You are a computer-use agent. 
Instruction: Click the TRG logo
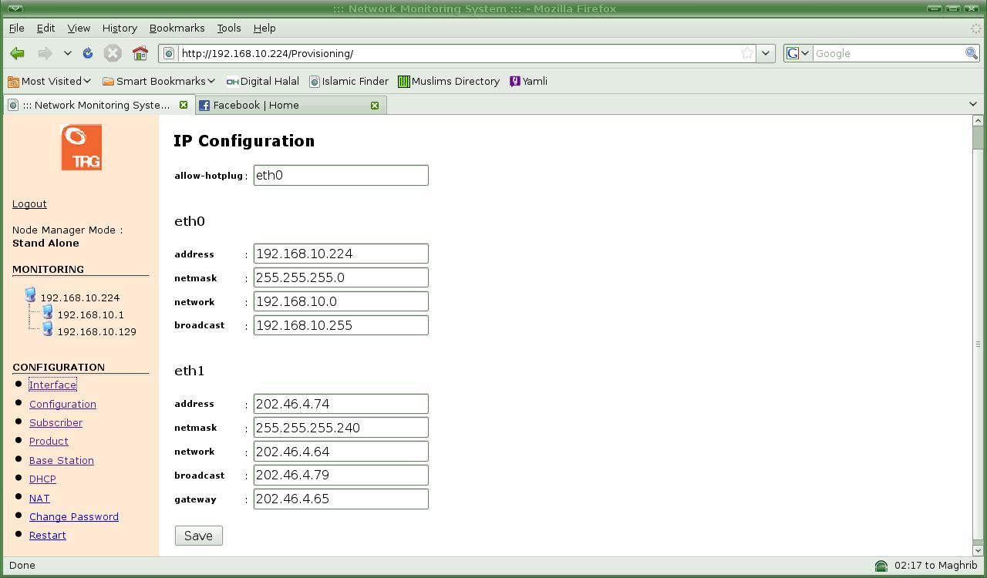click(81, 147)
